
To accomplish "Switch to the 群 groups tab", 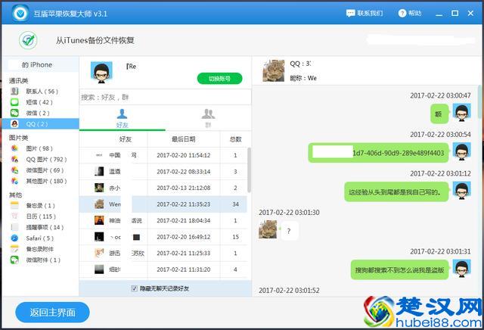I will click(208, 117).
